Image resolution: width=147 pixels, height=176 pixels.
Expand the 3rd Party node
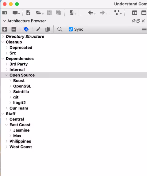[7, 64]
